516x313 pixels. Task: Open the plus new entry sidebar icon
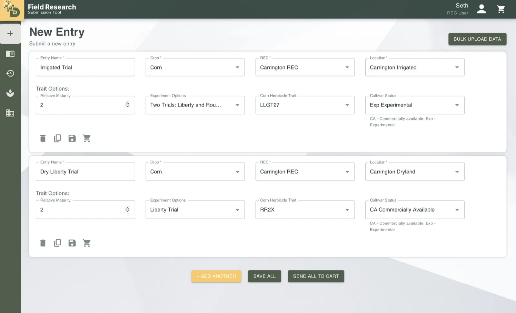[x=10, y=34]
